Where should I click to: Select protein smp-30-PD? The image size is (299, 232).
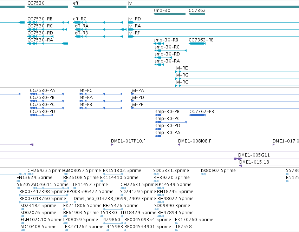coord(158,129)
